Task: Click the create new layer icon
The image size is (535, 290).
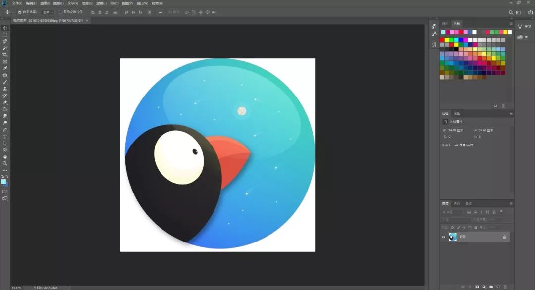Action: click(498, 287)
